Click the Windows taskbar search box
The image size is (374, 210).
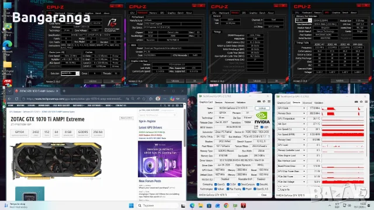point(158,205)
